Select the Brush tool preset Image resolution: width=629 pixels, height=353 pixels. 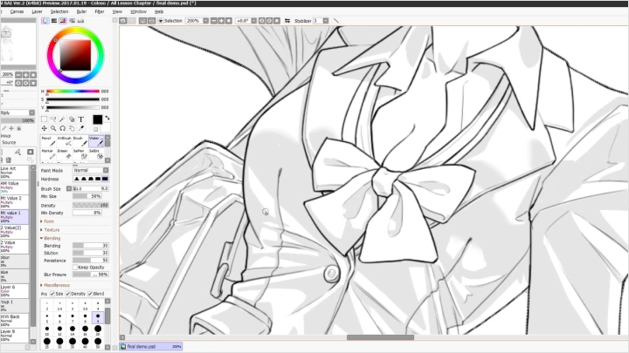pyautogui.click(x=79, y=141)
